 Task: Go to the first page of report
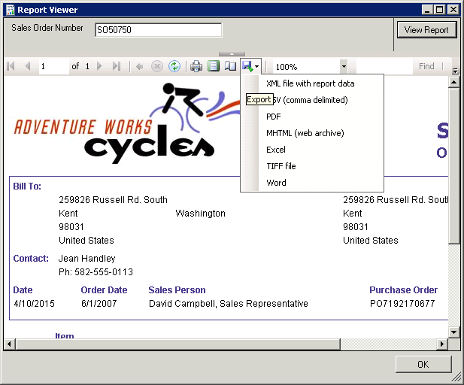pos(11,66)
